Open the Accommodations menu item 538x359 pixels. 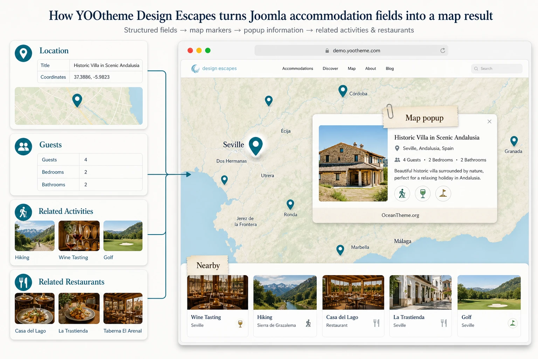(x=298, y=69)
